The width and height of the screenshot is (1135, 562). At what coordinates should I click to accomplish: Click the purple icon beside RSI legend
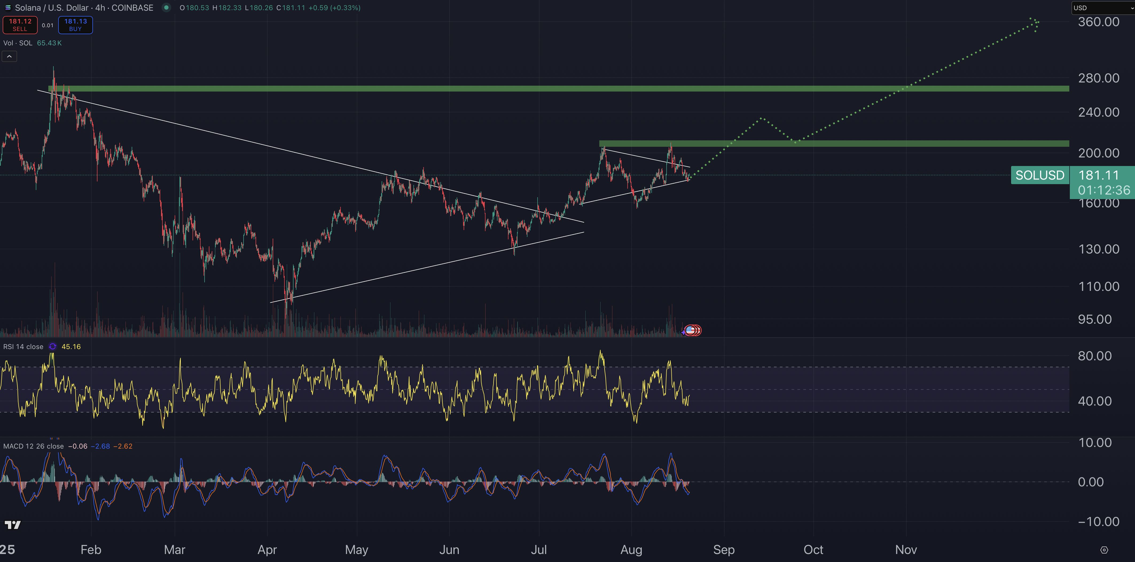click(52, 347)
